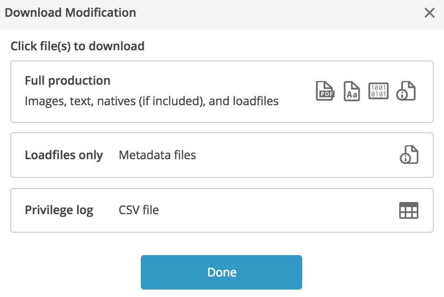Click the Metadata files text
The image size is (444, 297).
coord(158,155)
